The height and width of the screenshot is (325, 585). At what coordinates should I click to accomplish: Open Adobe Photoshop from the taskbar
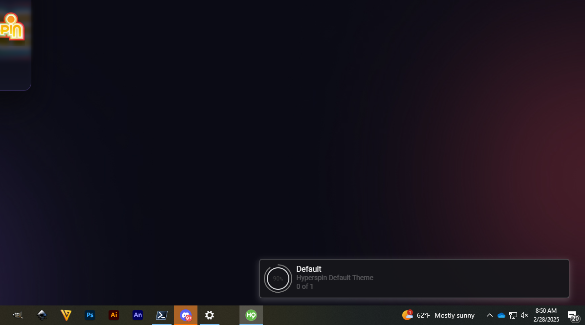[x=90, y=315]
